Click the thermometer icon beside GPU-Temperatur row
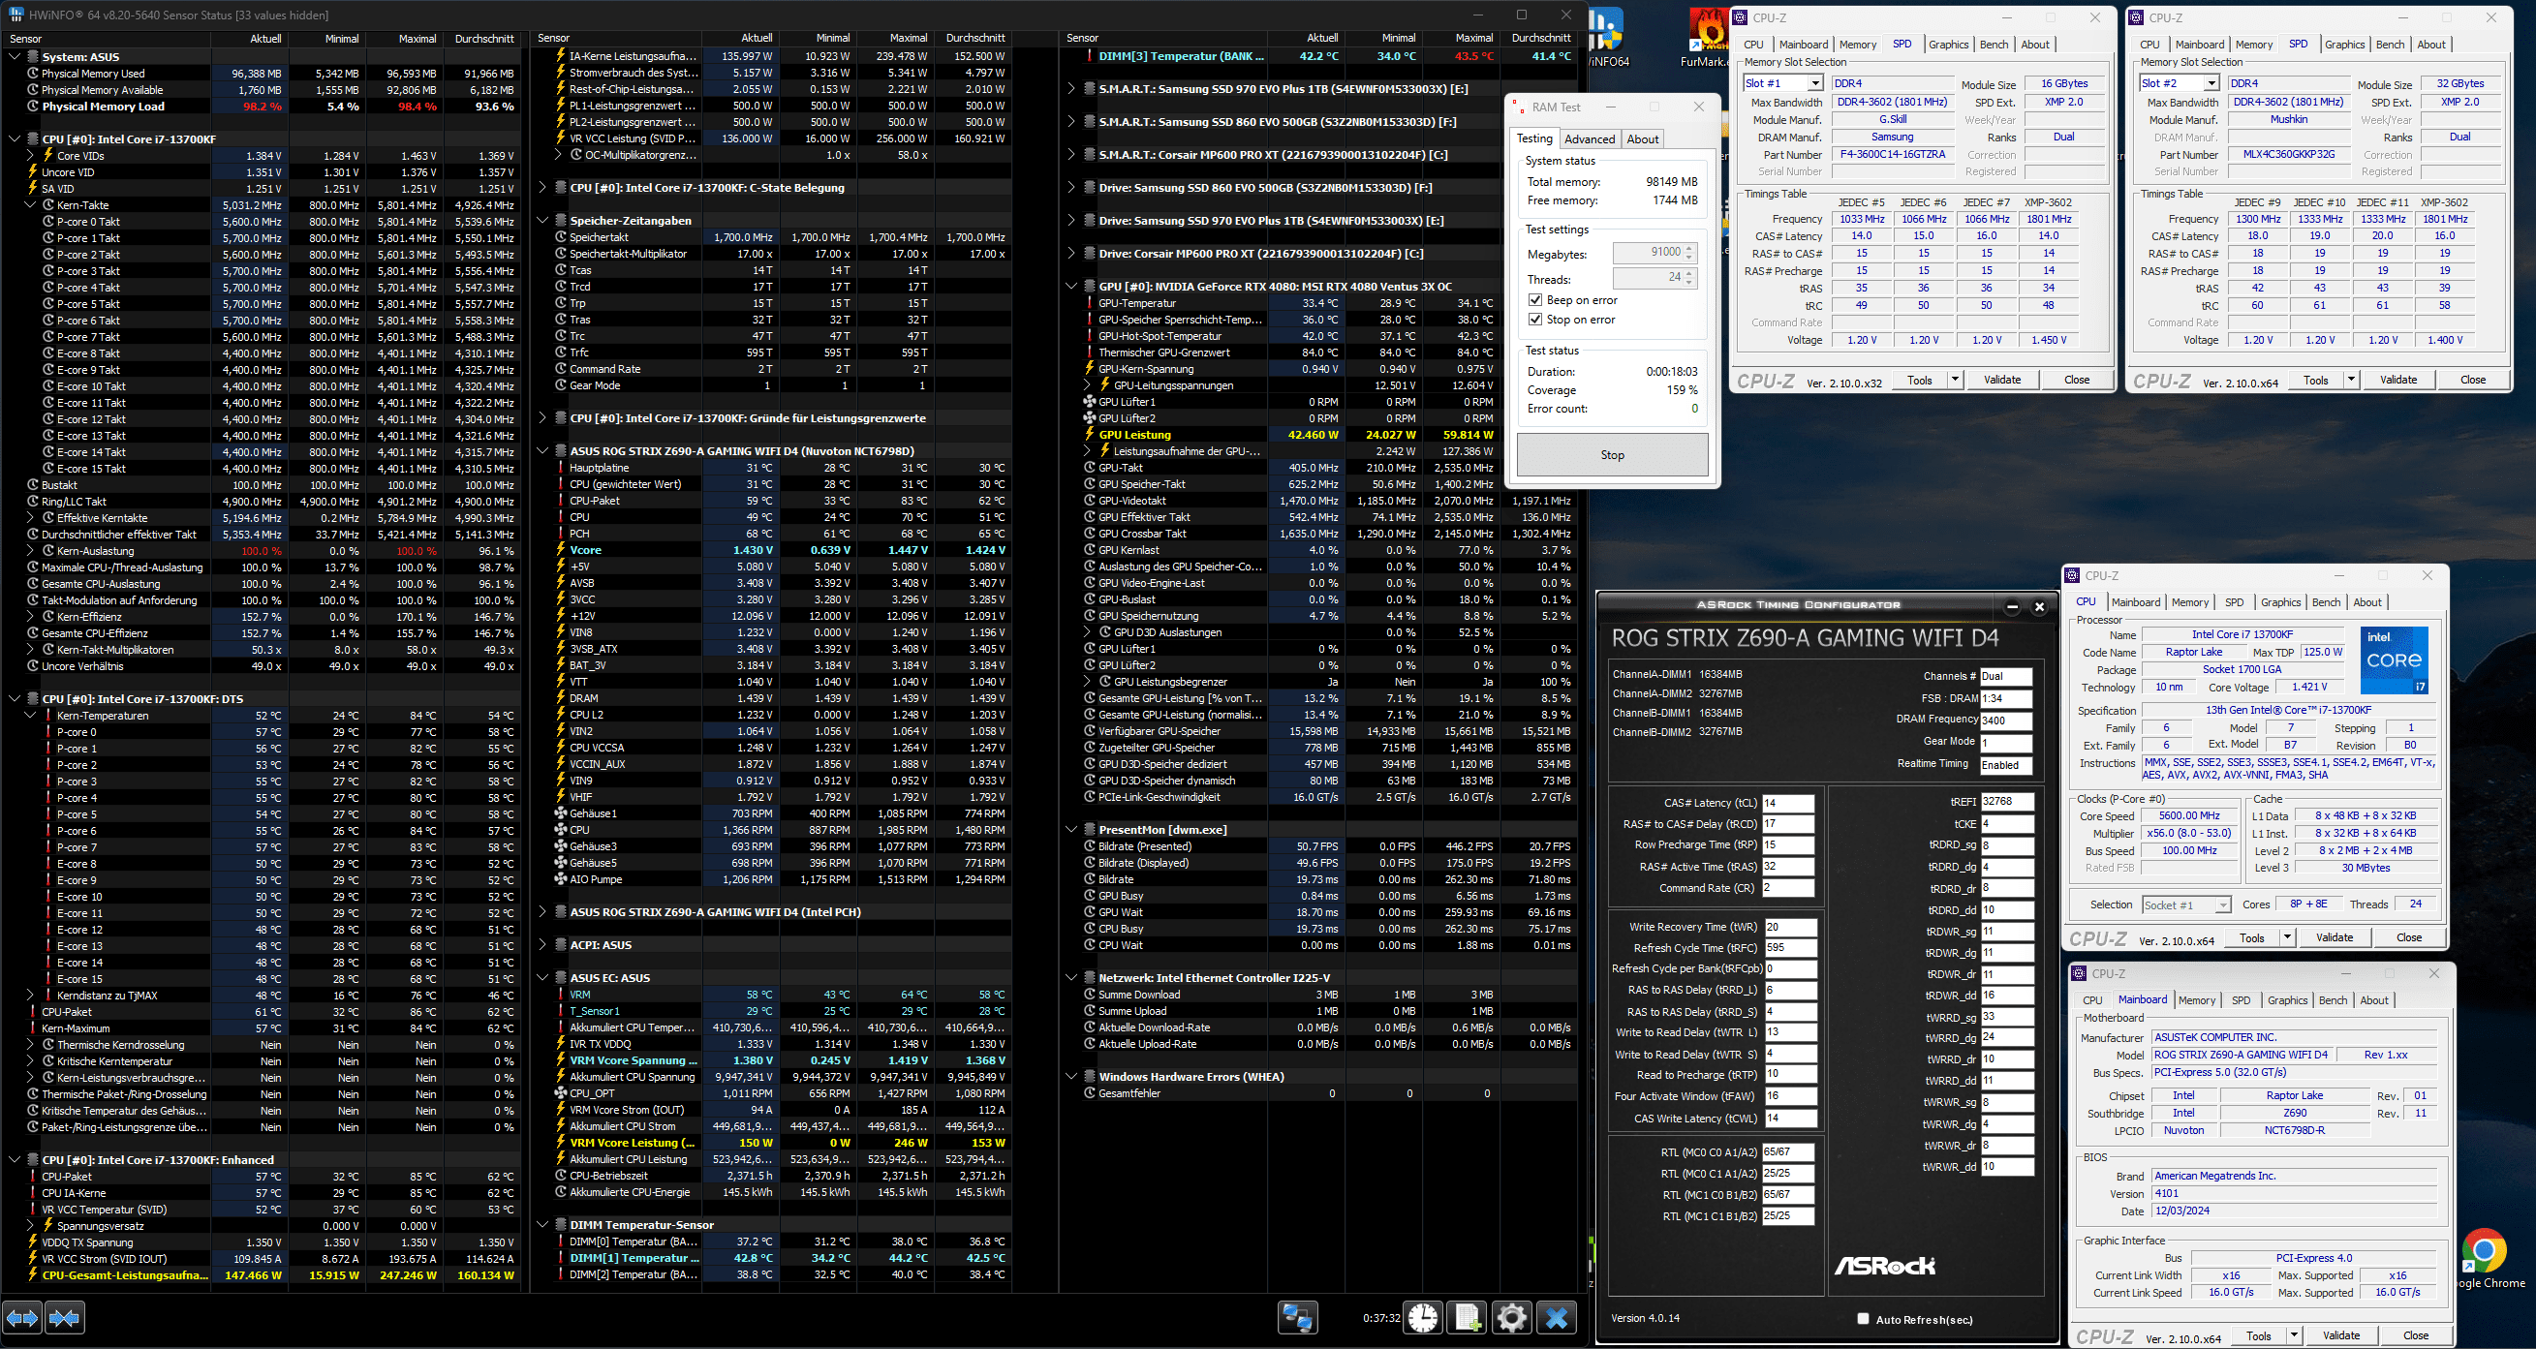The height and width of the screenshot is (1349, 2536). [1089, 303]
